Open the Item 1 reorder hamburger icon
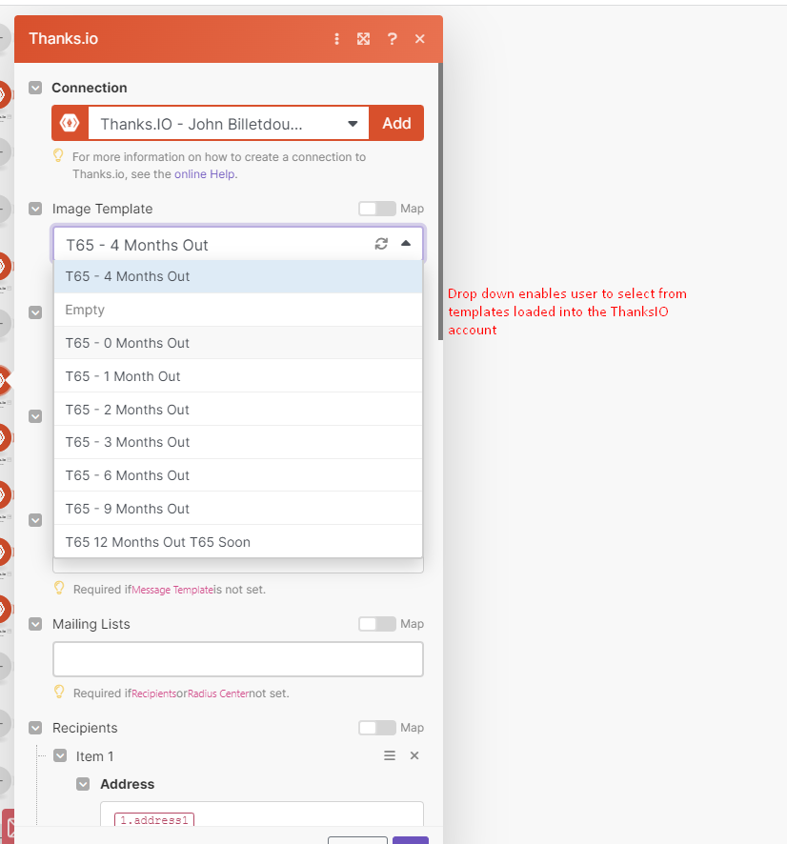This screenshot has height=844, width=787. (x=390, y=755)
